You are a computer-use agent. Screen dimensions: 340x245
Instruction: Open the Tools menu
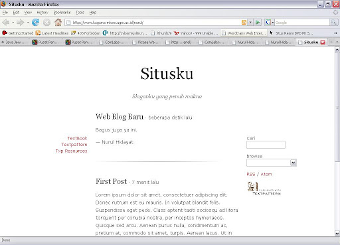click(x=80, y=13)
